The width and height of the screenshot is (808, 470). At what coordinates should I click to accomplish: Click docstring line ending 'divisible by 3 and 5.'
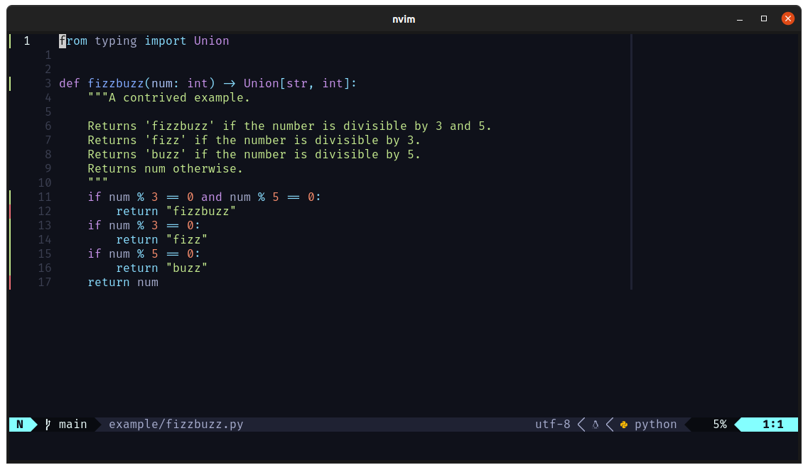click(x=290, y=126)
